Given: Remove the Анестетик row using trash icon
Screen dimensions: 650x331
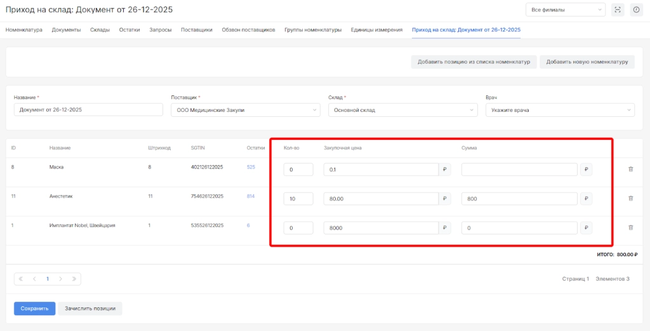Looking at the screenshot, I should click(x=630, y=198).
